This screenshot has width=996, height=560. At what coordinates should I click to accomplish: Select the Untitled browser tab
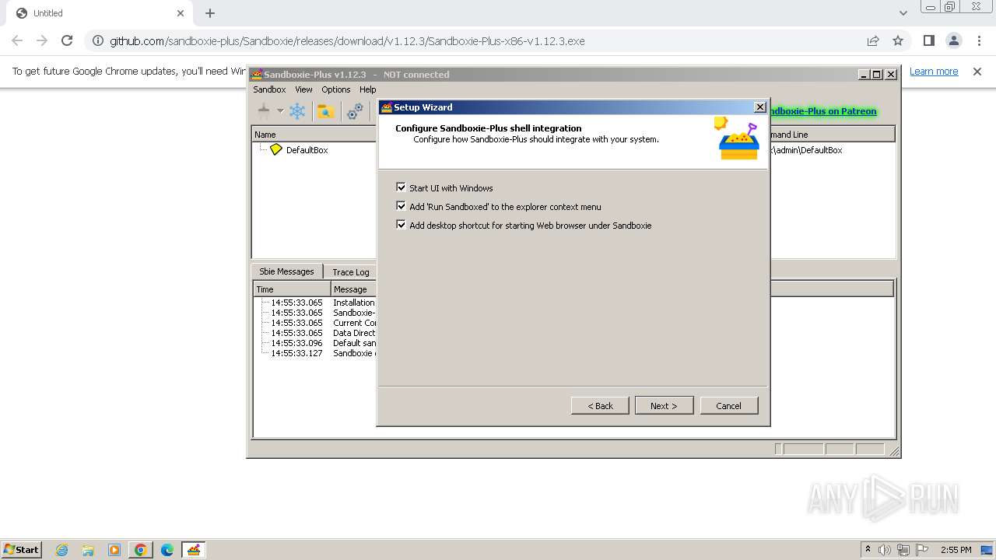click(99, 13)
